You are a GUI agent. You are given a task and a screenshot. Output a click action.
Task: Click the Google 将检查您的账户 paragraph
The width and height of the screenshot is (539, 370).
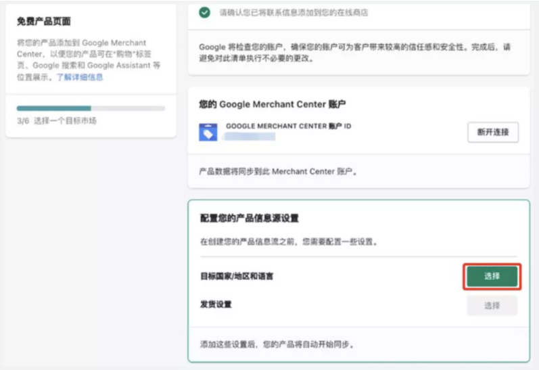click(355, 53)
